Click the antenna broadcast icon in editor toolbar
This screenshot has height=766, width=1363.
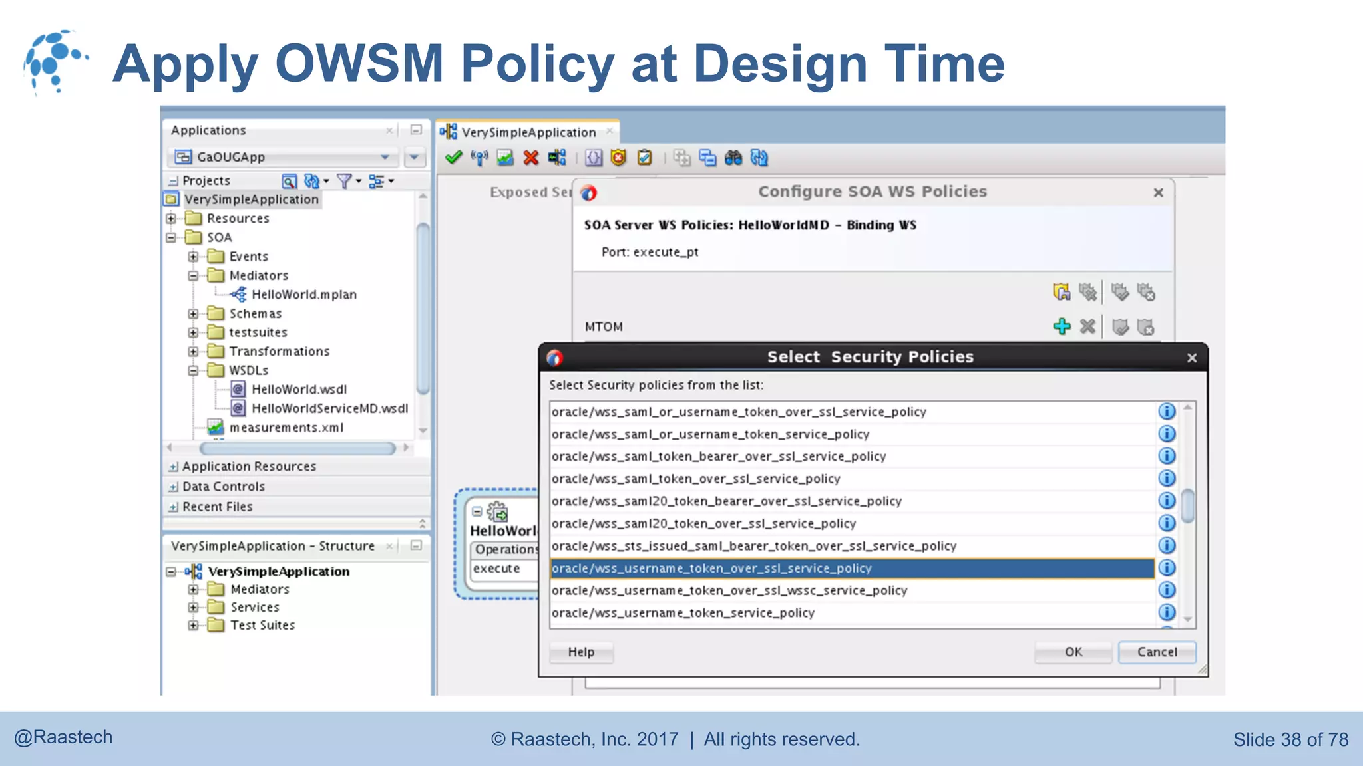[479, 158]
